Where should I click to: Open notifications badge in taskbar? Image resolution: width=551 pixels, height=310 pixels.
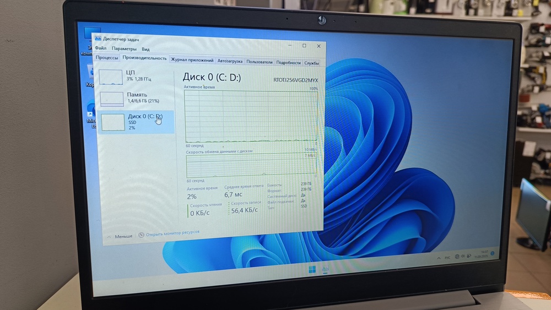click(x=493, y=253)
